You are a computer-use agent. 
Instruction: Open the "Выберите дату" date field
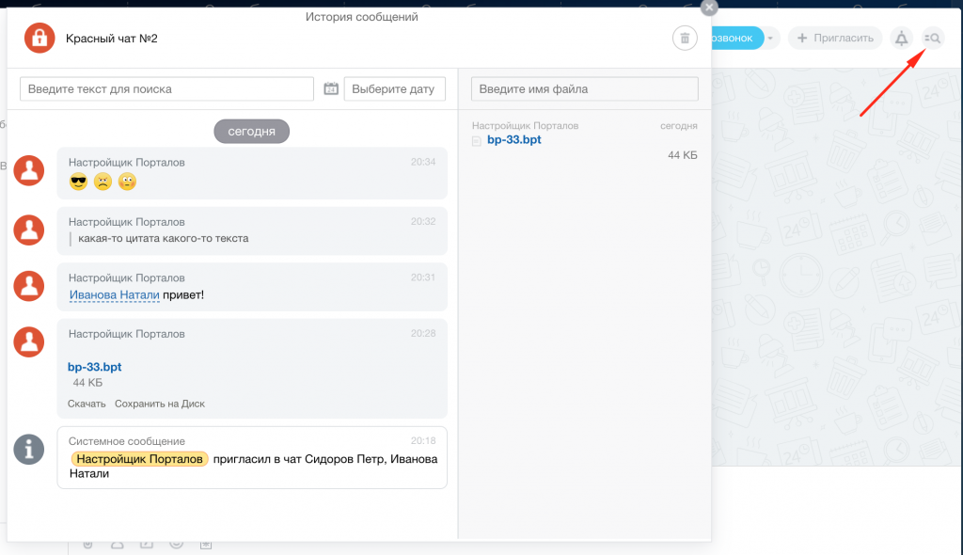point(394,88)
